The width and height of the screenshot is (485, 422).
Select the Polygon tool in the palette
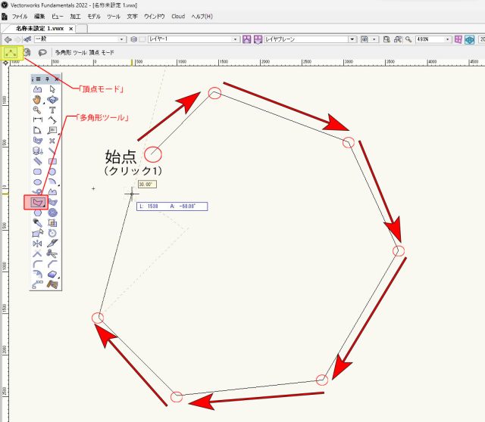(x=36, y=202)
